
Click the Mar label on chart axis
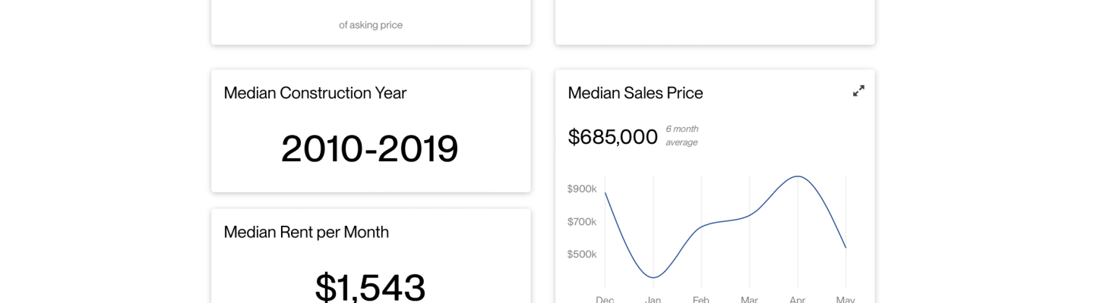coord(749,299)
